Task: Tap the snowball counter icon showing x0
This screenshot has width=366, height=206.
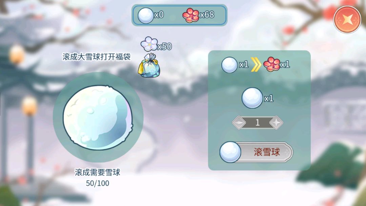Action: (x=146, y=15)
